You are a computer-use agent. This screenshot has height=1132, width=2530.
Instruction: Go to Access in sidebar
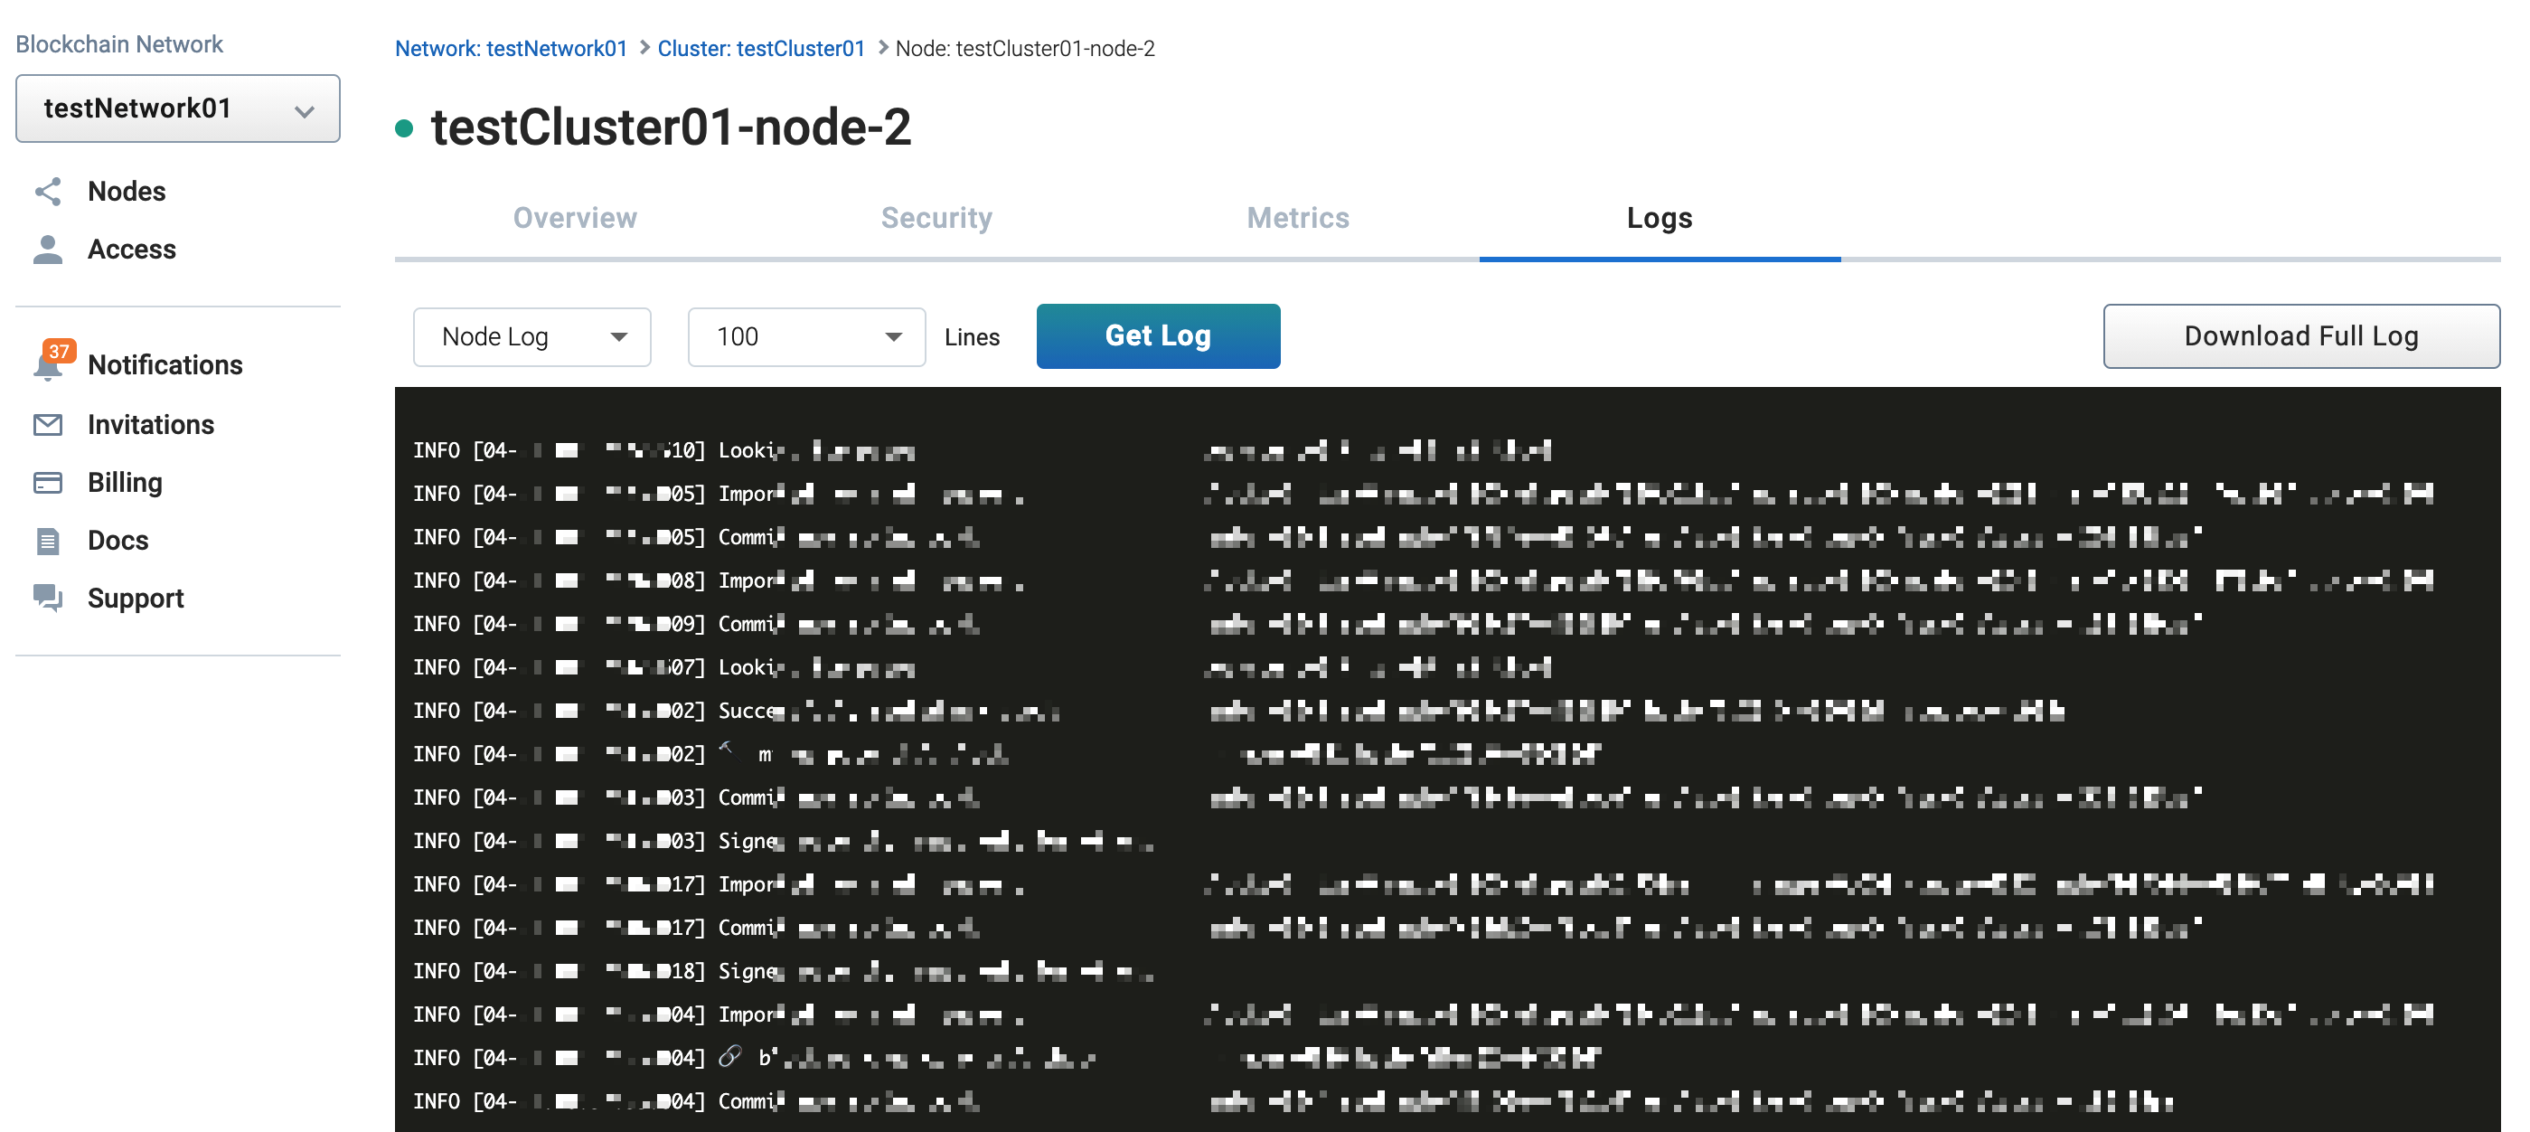pos(132,250)
